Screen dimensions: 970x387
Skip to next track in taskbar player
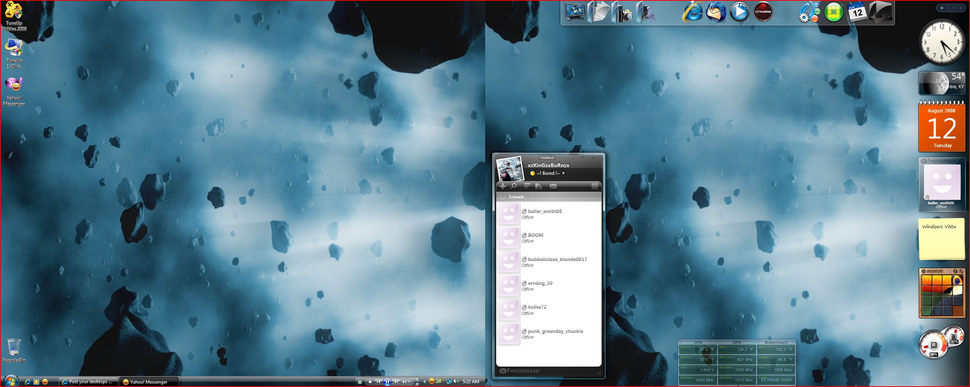[396, 382]
